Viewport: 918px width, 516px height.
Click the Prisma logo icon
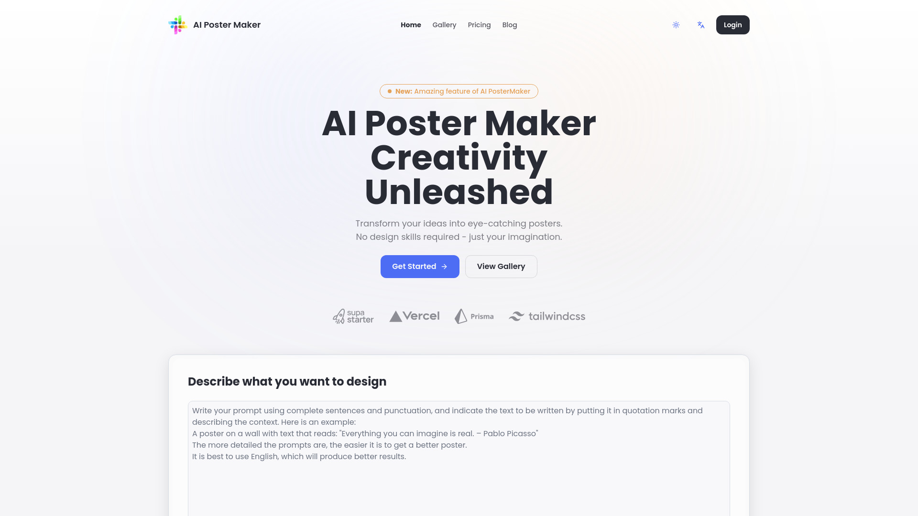(x=460, y=316)
